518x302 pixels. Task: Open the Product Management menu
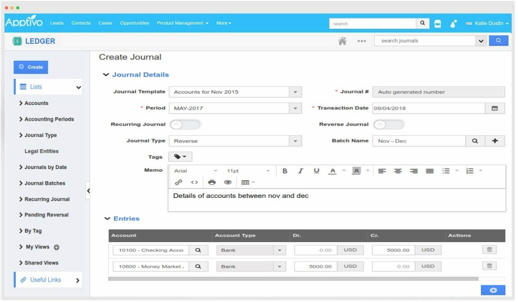[x=182, y=23]
